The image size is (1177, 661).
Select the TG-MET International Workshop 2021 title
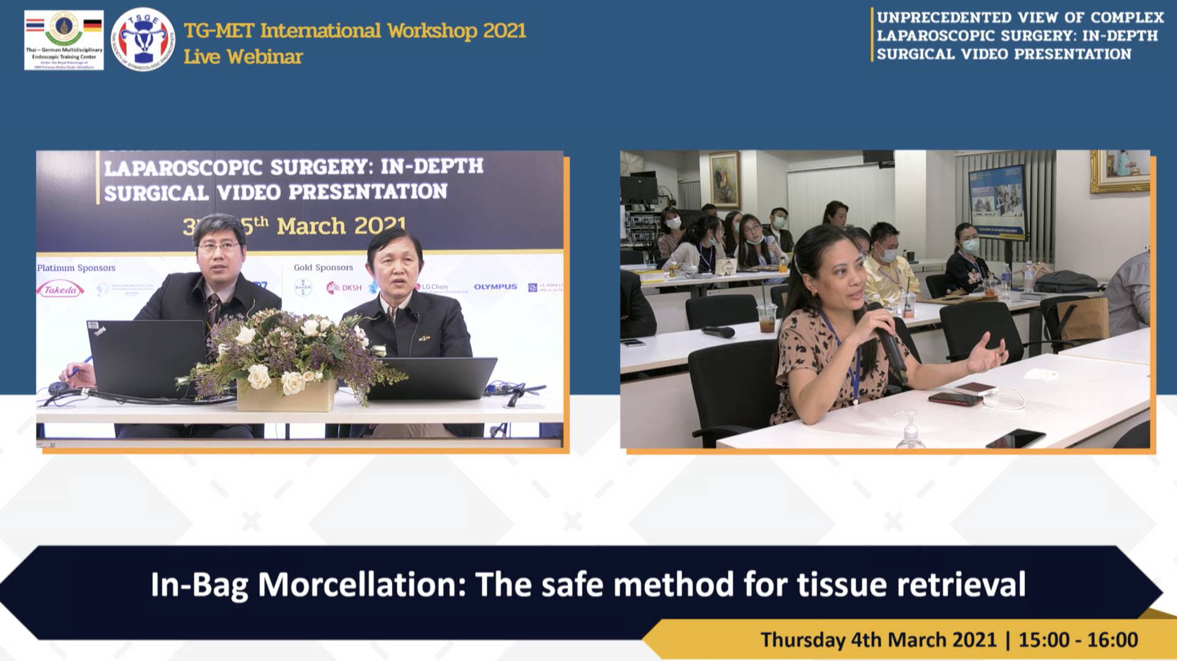355,31
